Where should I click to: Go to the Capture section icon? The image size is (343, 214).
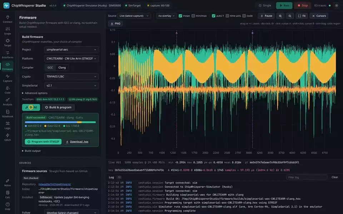pyautogui.click(x=8, y=78)
